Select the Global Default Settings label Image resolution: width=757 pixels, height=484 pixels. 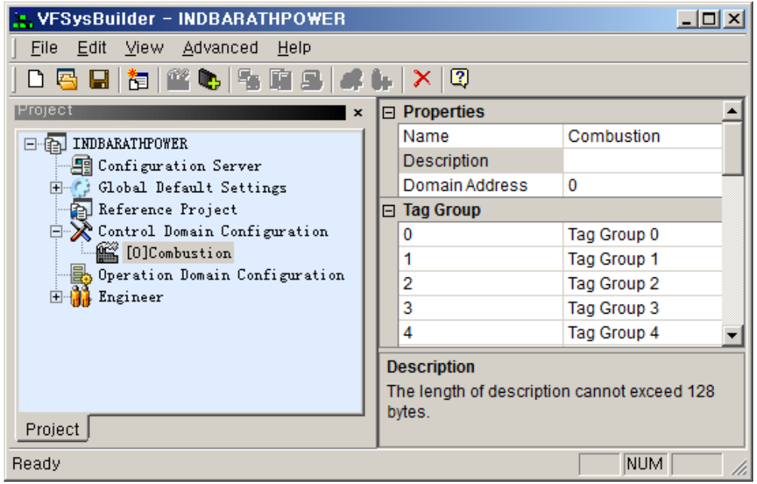[192, 187]
